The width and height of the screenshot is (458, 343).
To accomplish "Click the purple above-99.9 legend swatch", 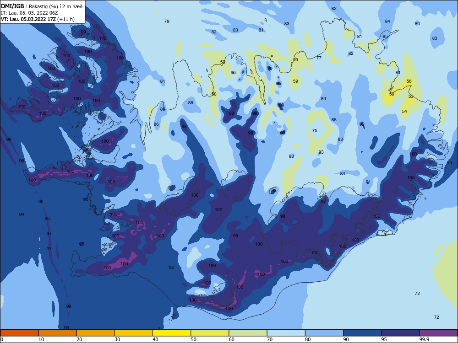I will 438,333.
